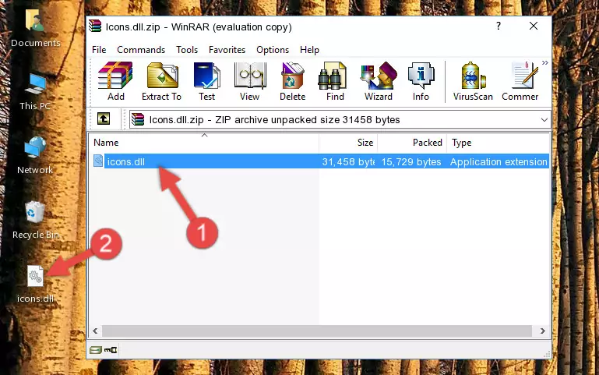Select the Network desktop icon
Viewport: 599px width, 375px height.
tap(35, 155)
